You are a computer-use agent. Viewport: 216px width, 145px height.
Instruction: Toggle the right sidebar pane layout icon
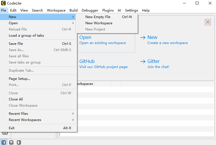pos(19,142)
